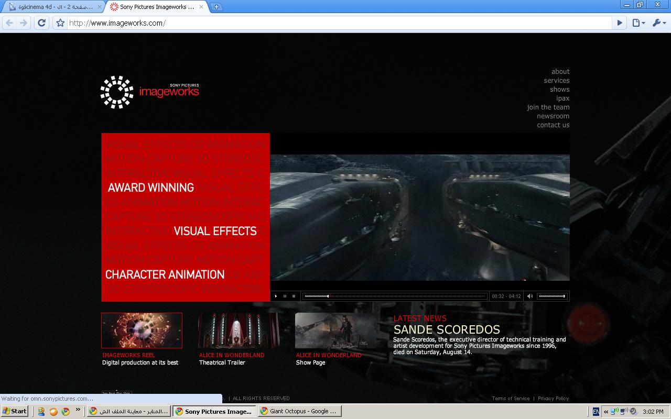671x419 pixels.
Task: Click the Sony Pictures Imageworks logo
Action: click(x=150, y=92)
